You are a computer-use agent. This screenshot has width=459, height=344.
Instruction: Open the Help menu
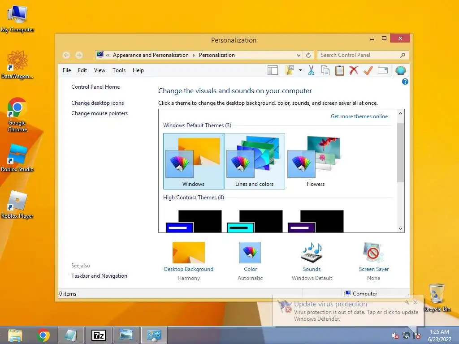coord(138,70)
